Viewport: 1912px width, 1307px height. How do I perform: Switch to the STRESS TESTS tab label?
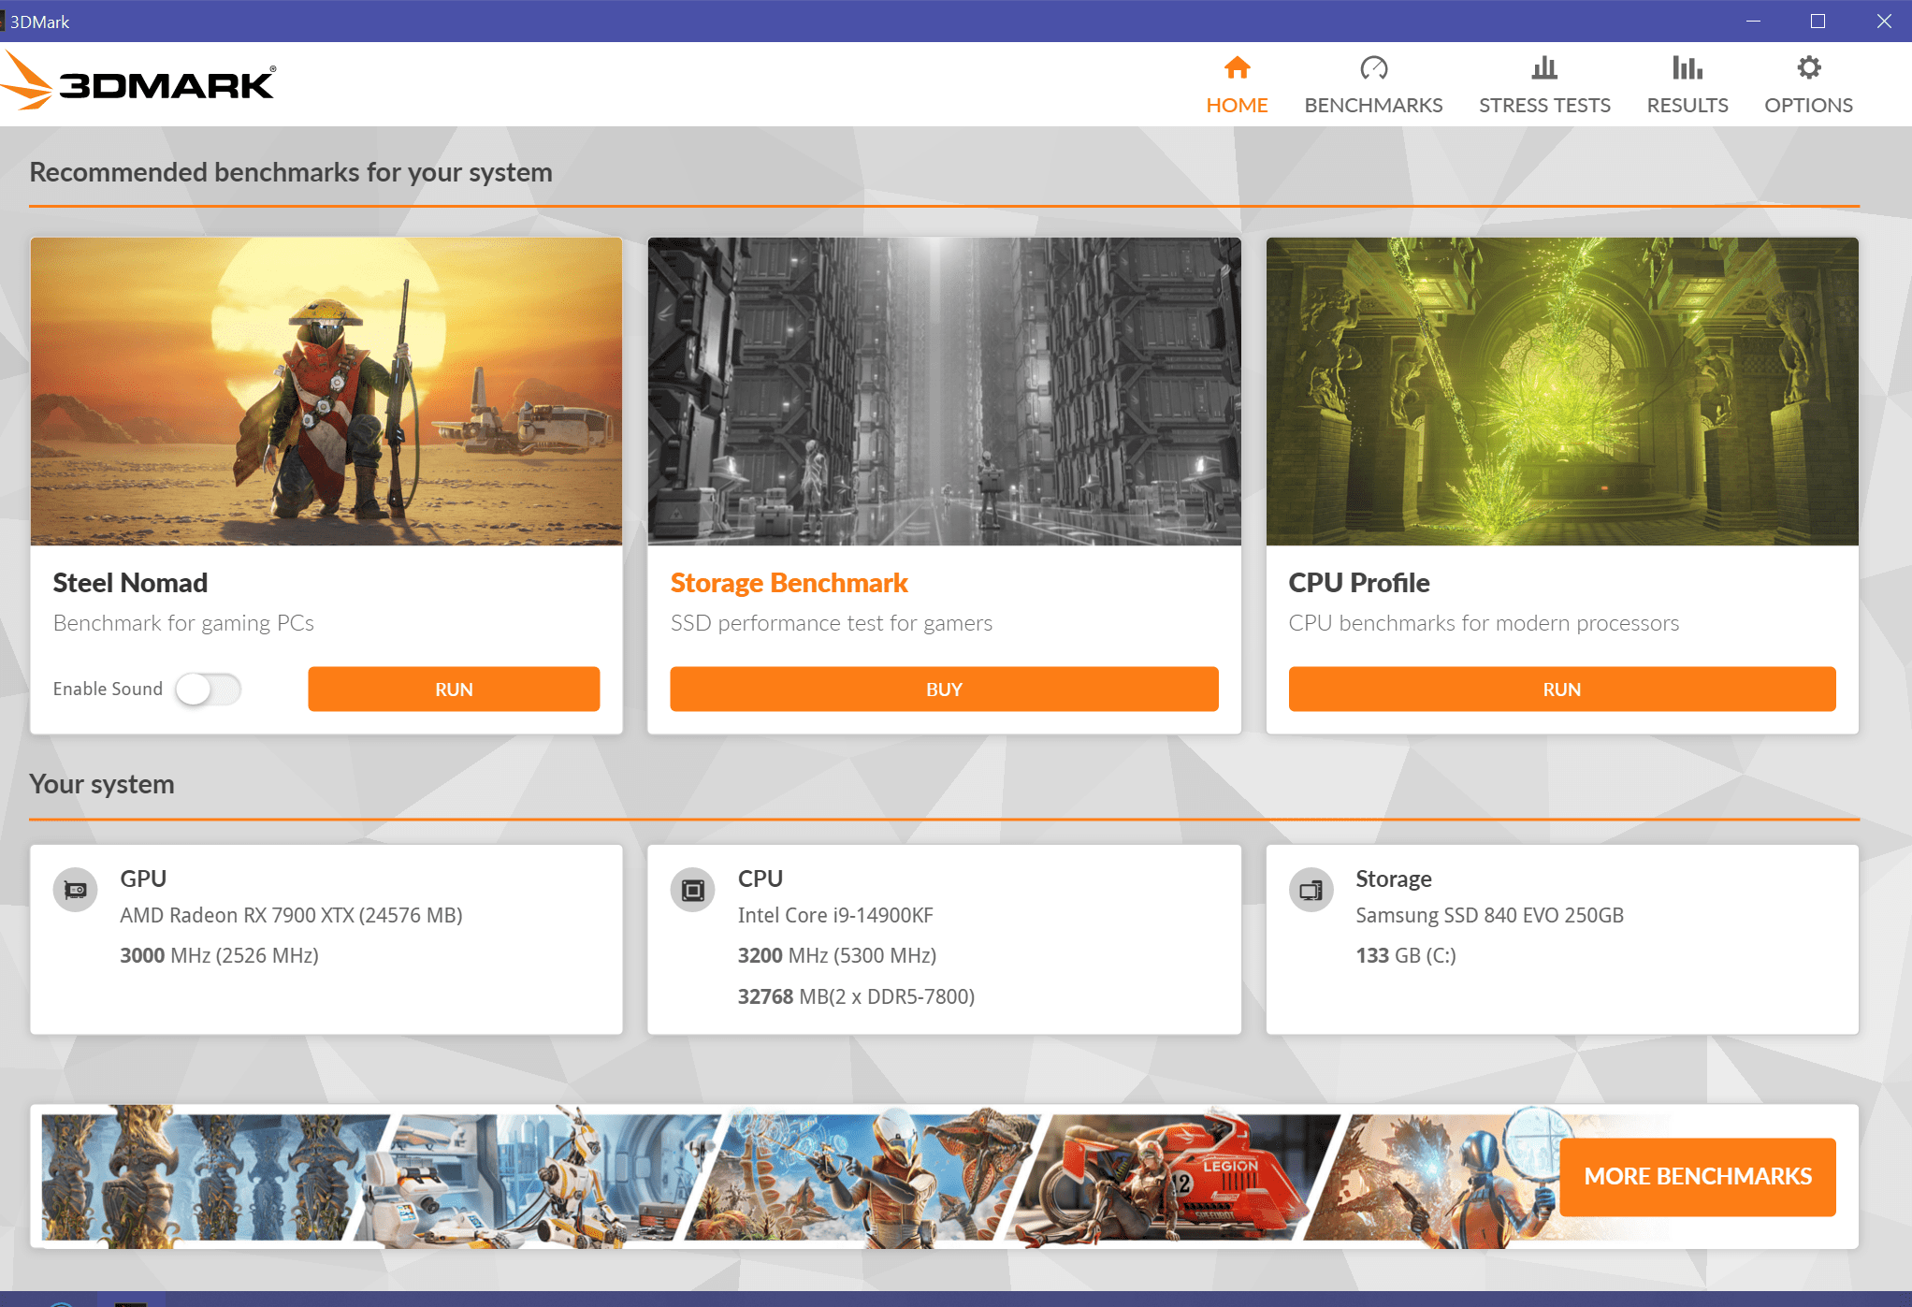pos(1544,105)
